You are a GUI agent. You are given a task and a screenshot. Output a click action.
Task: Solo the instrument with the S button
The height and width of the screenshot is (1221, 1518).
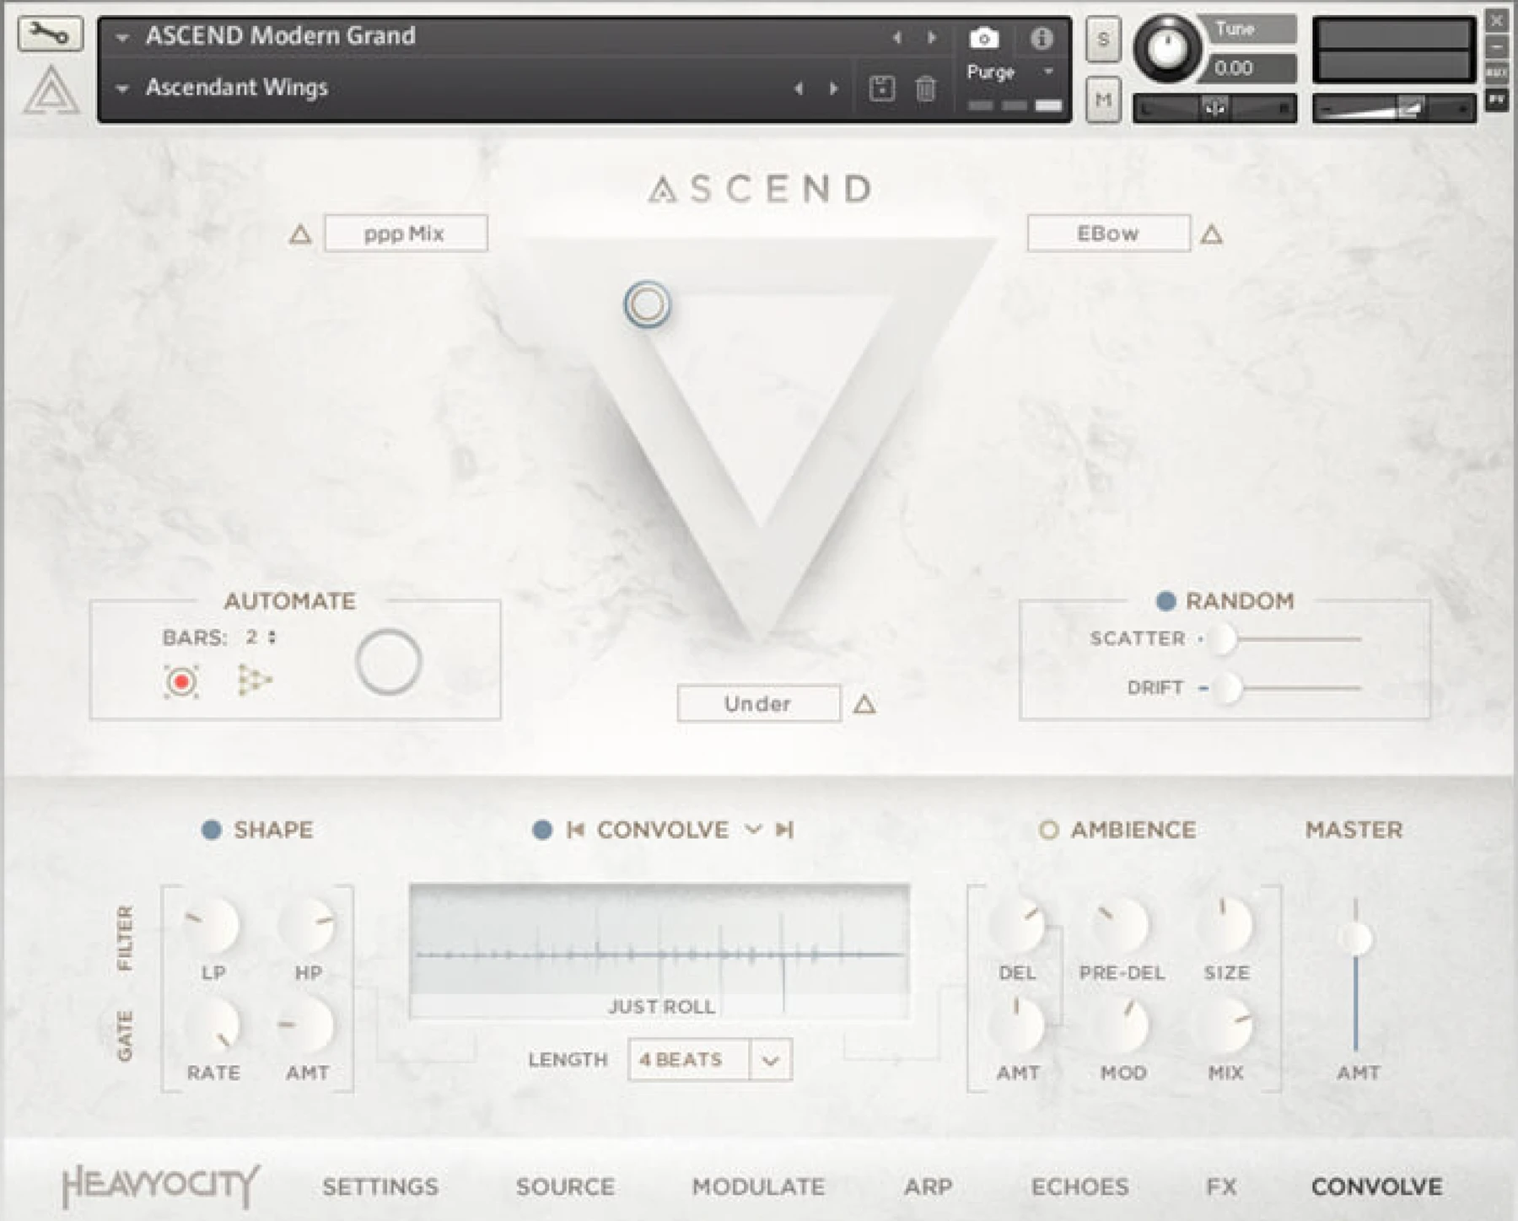tap(1103, 40)
